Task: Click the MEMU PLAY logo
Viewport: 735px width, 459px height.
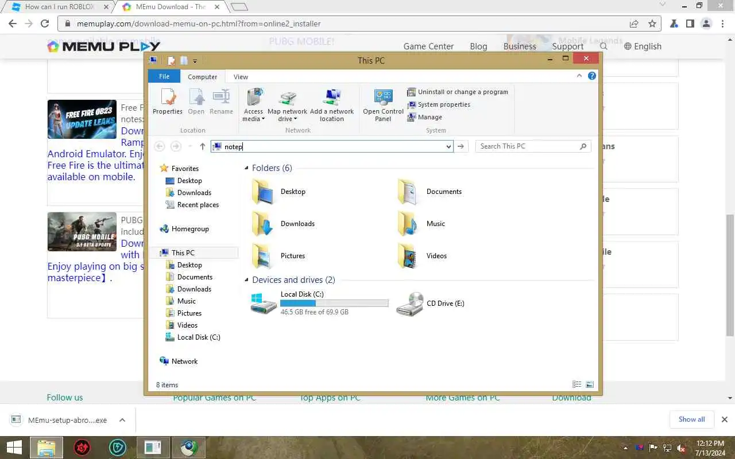Action: (104, 46)
